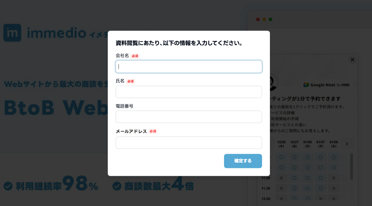
Task: Click the checkmark icon beside 利用継続率
Action: tap(8, 186)
